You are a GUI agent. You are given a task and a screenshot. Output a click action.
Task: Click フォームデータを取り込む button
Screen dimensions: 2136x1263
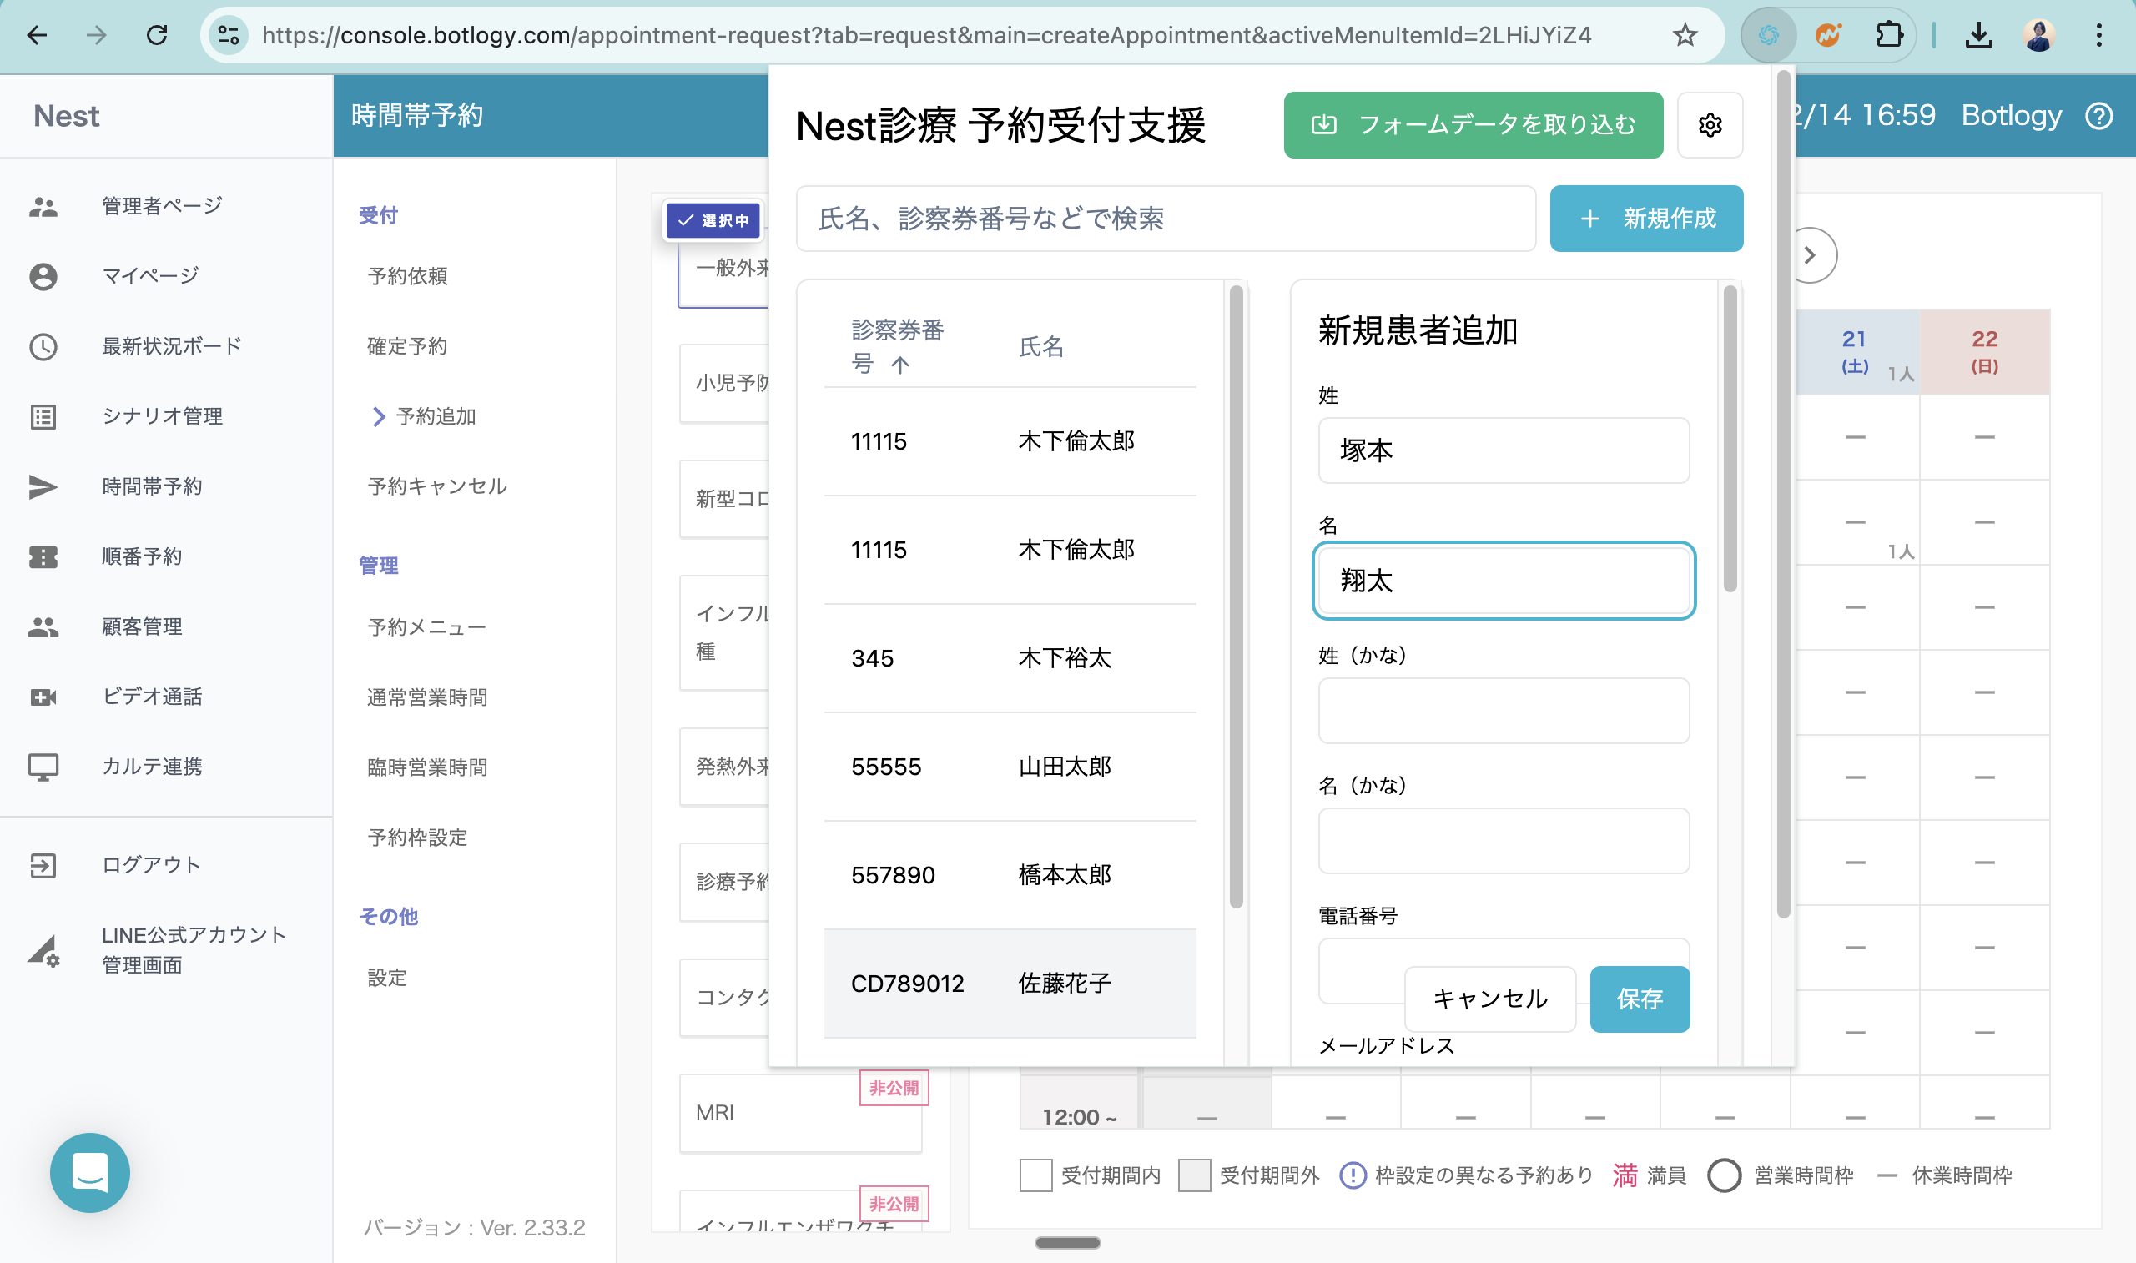click(x=1472, y=125)
